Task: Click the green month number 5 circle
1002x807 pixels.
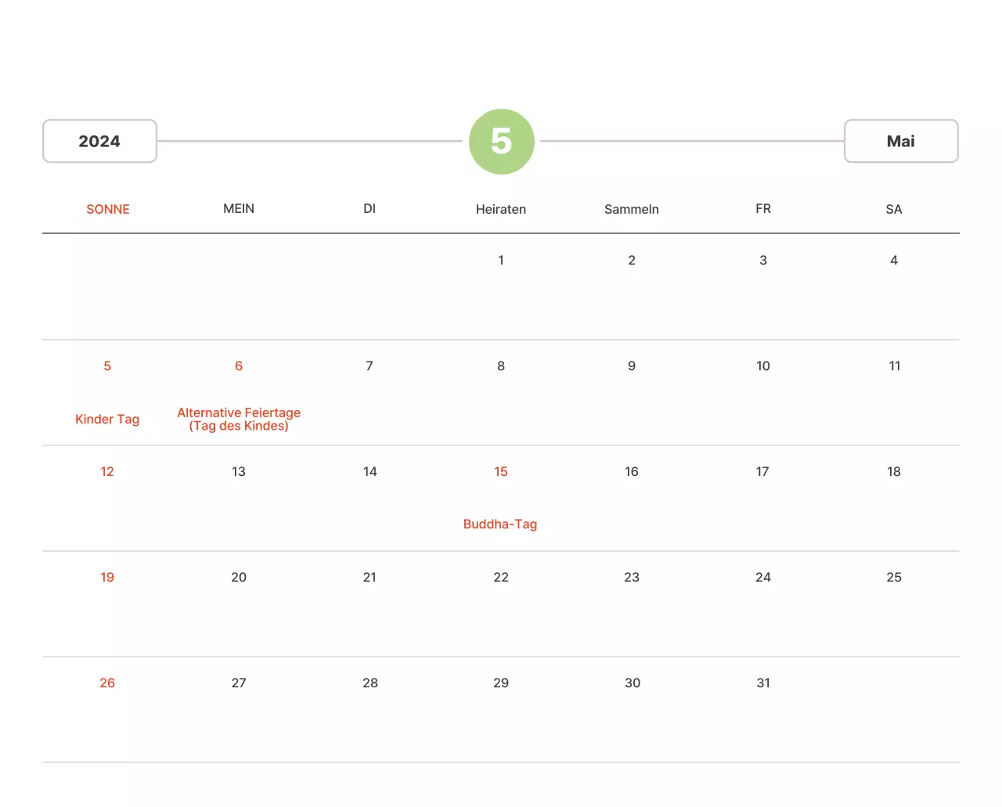Action: (501, 142)
